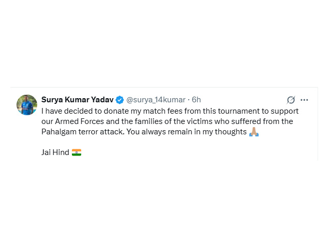Click the dot separator before the timestamp
331x248 pixels.
pos(188,100)
